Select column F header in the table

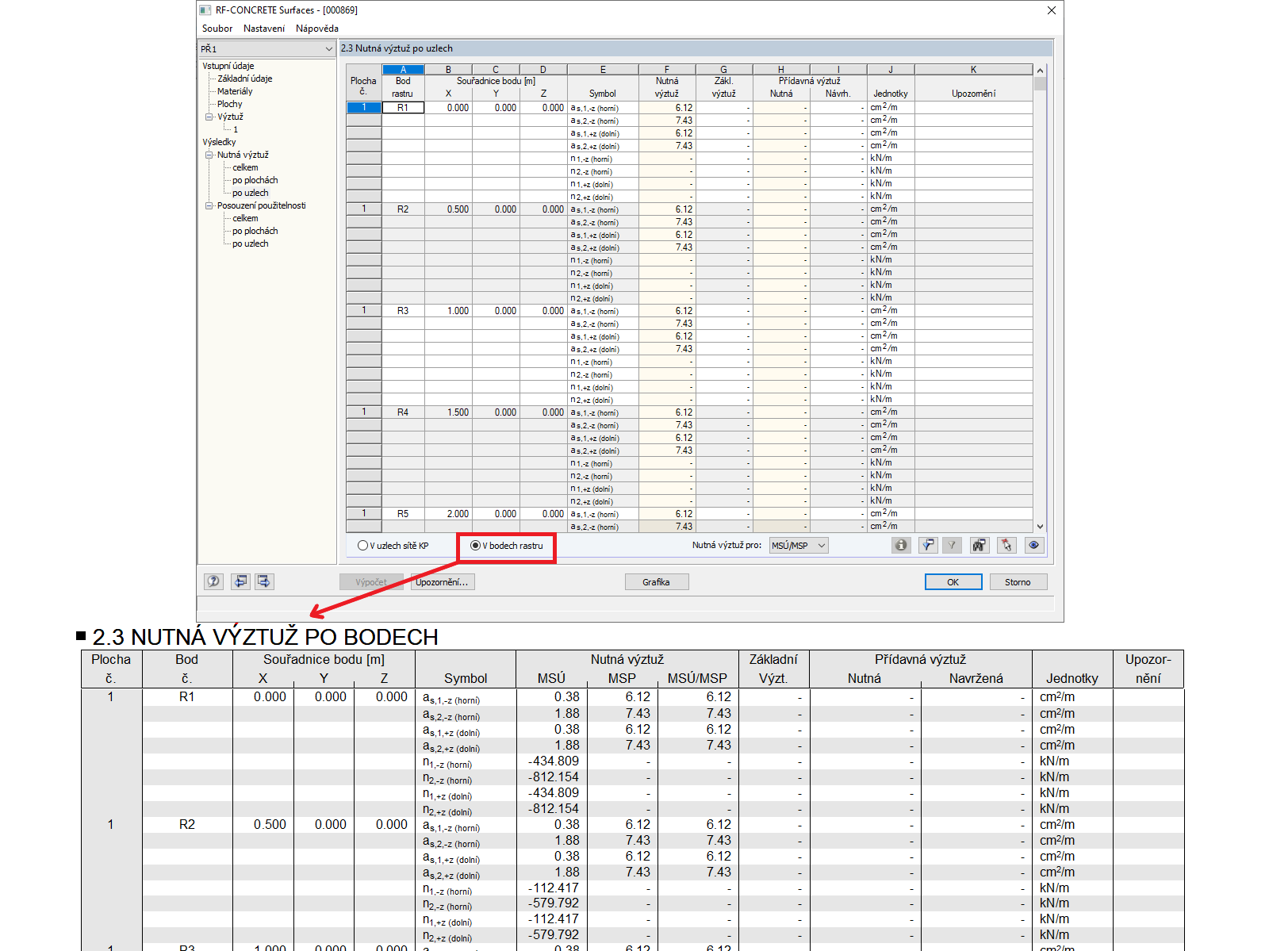[x=667, y=70]
